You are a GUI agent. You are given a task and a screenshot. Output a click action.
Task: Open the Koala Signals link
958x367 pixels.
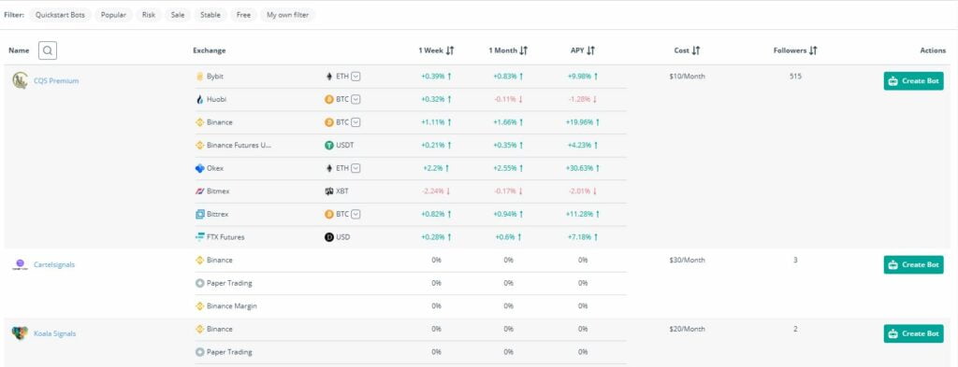tap(54, 333)
